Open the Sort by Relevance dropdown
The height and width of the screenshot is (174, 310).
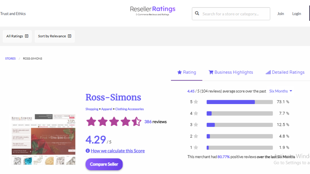click(x=54, y=36)
